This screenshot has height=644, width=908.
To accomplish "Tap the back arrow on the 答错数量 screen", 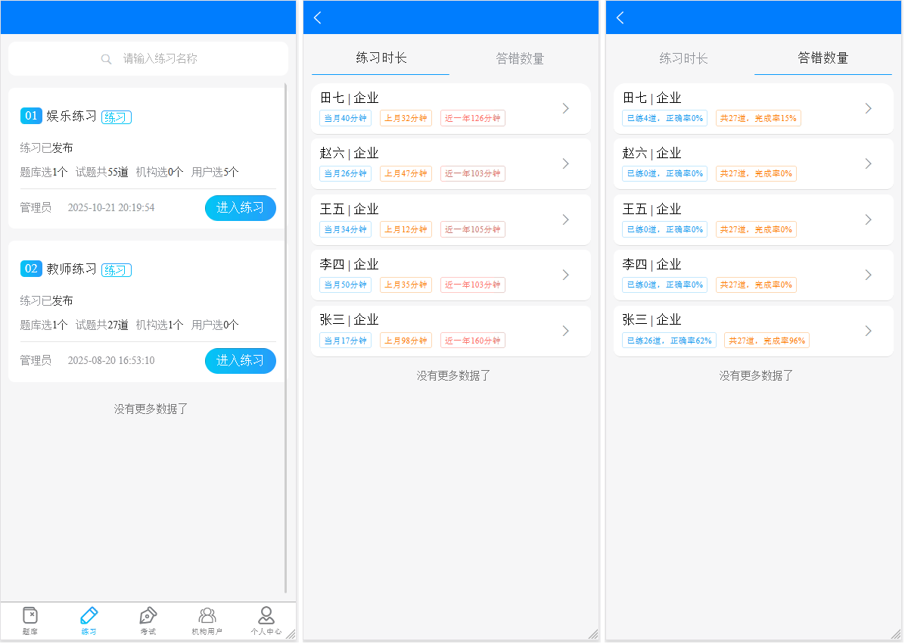I will coord(620,17).
